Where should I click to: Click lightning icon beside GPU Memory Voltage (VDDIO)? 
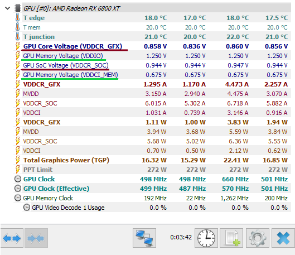(17, 55)
